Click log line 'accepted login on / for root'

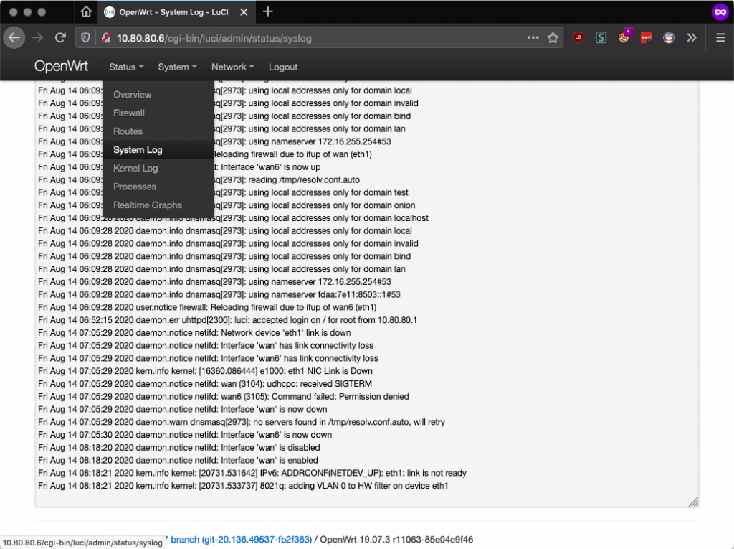click(227, 320)
